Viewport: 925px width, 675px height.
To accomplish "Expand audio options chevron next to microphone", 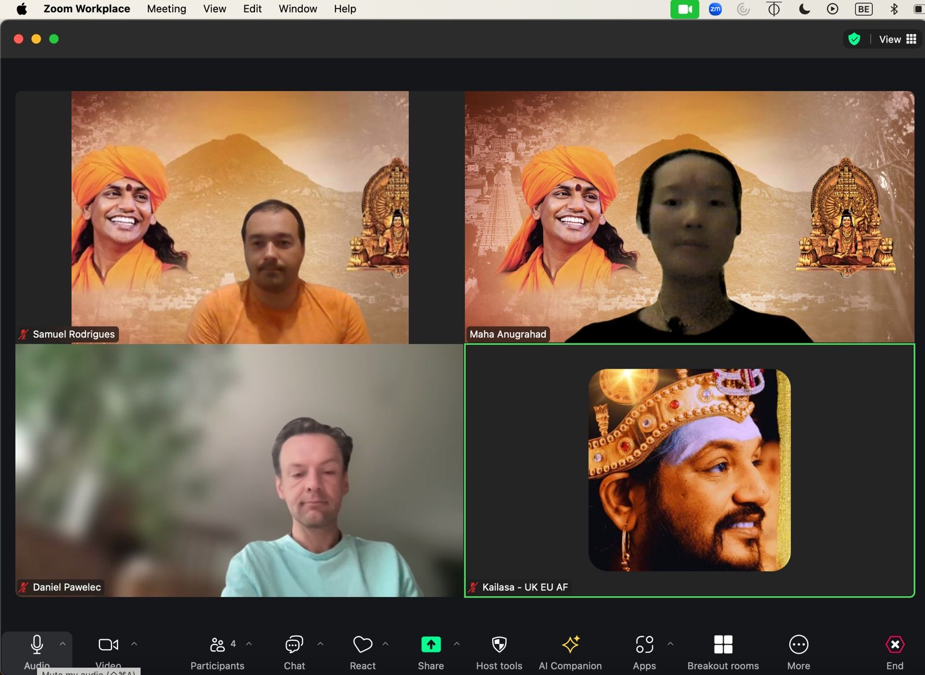I will [x=62, y=643].
